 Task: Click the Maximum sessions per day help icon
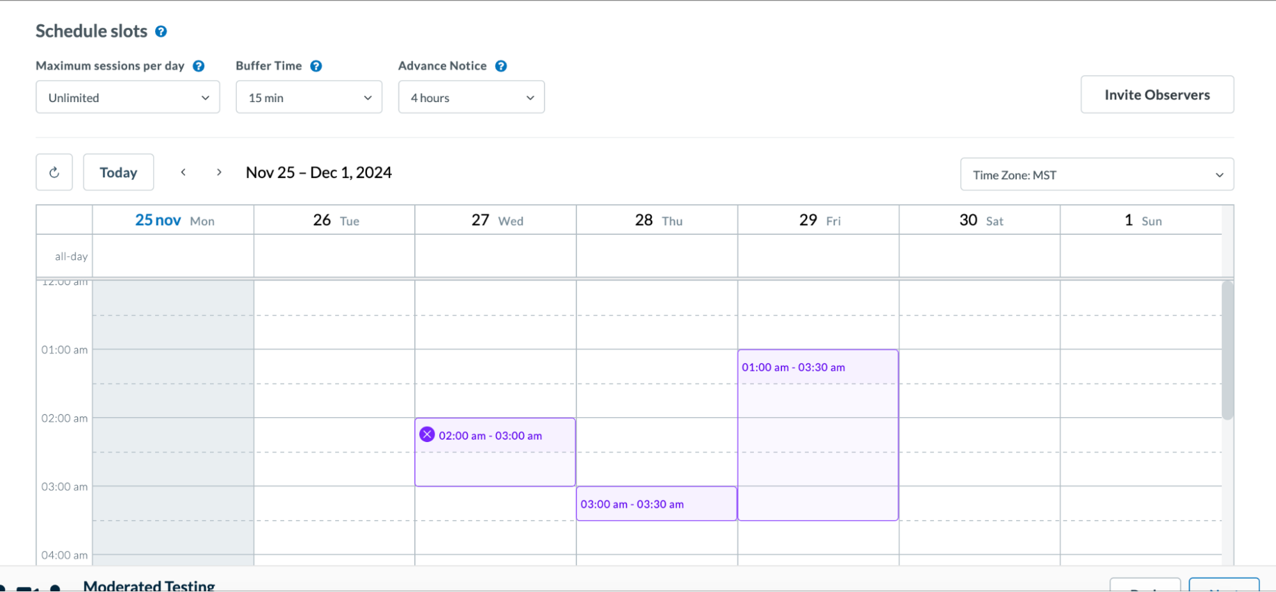coord(199,65)
